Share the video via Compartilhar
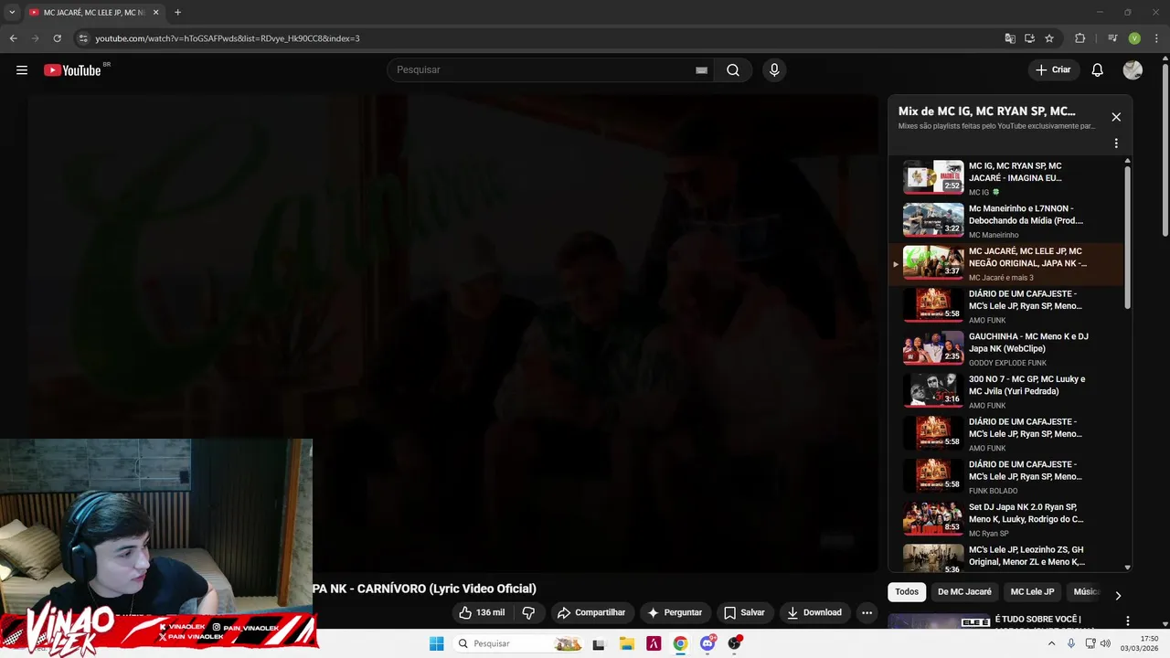 pos(591,612)
